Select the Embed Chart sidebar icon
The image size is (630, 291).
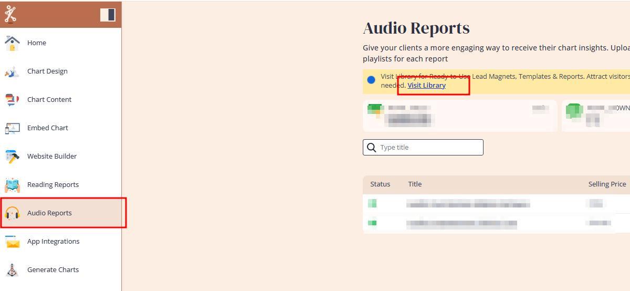pyautogui.click(x=12, y=128)
